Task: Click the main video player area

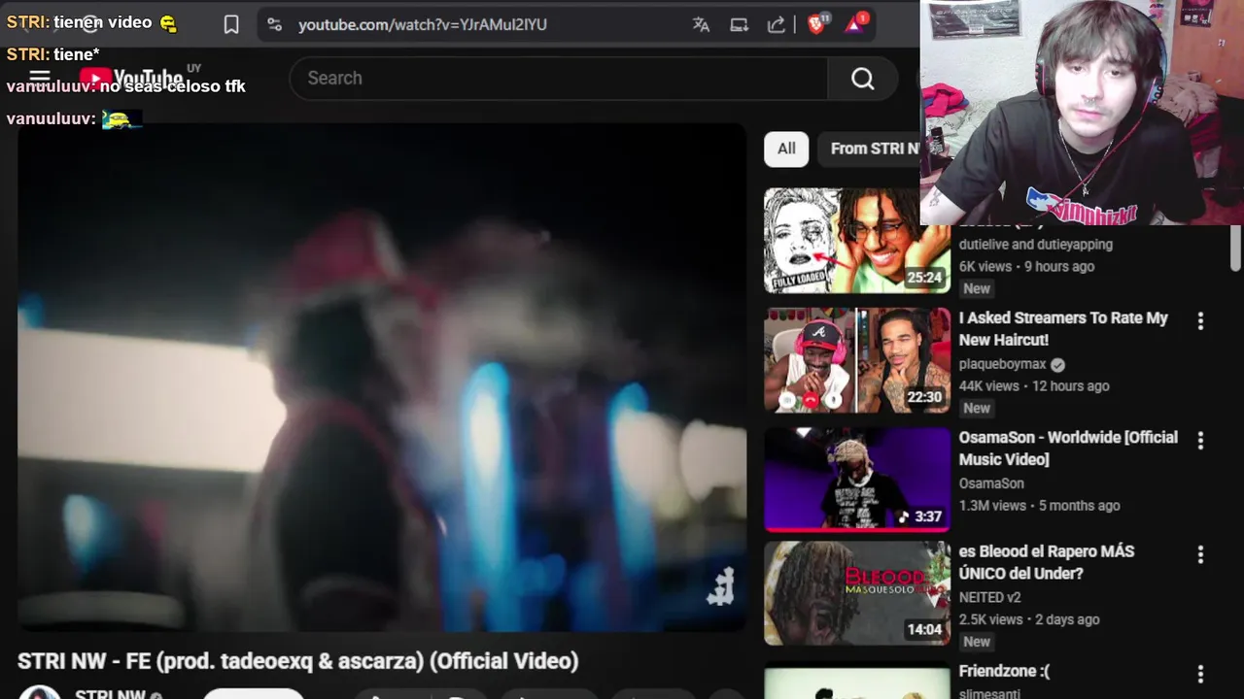Action: point(382,377)
